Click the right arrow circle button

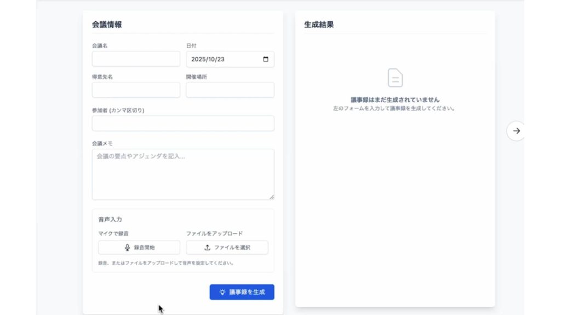[x=516, y=131]
